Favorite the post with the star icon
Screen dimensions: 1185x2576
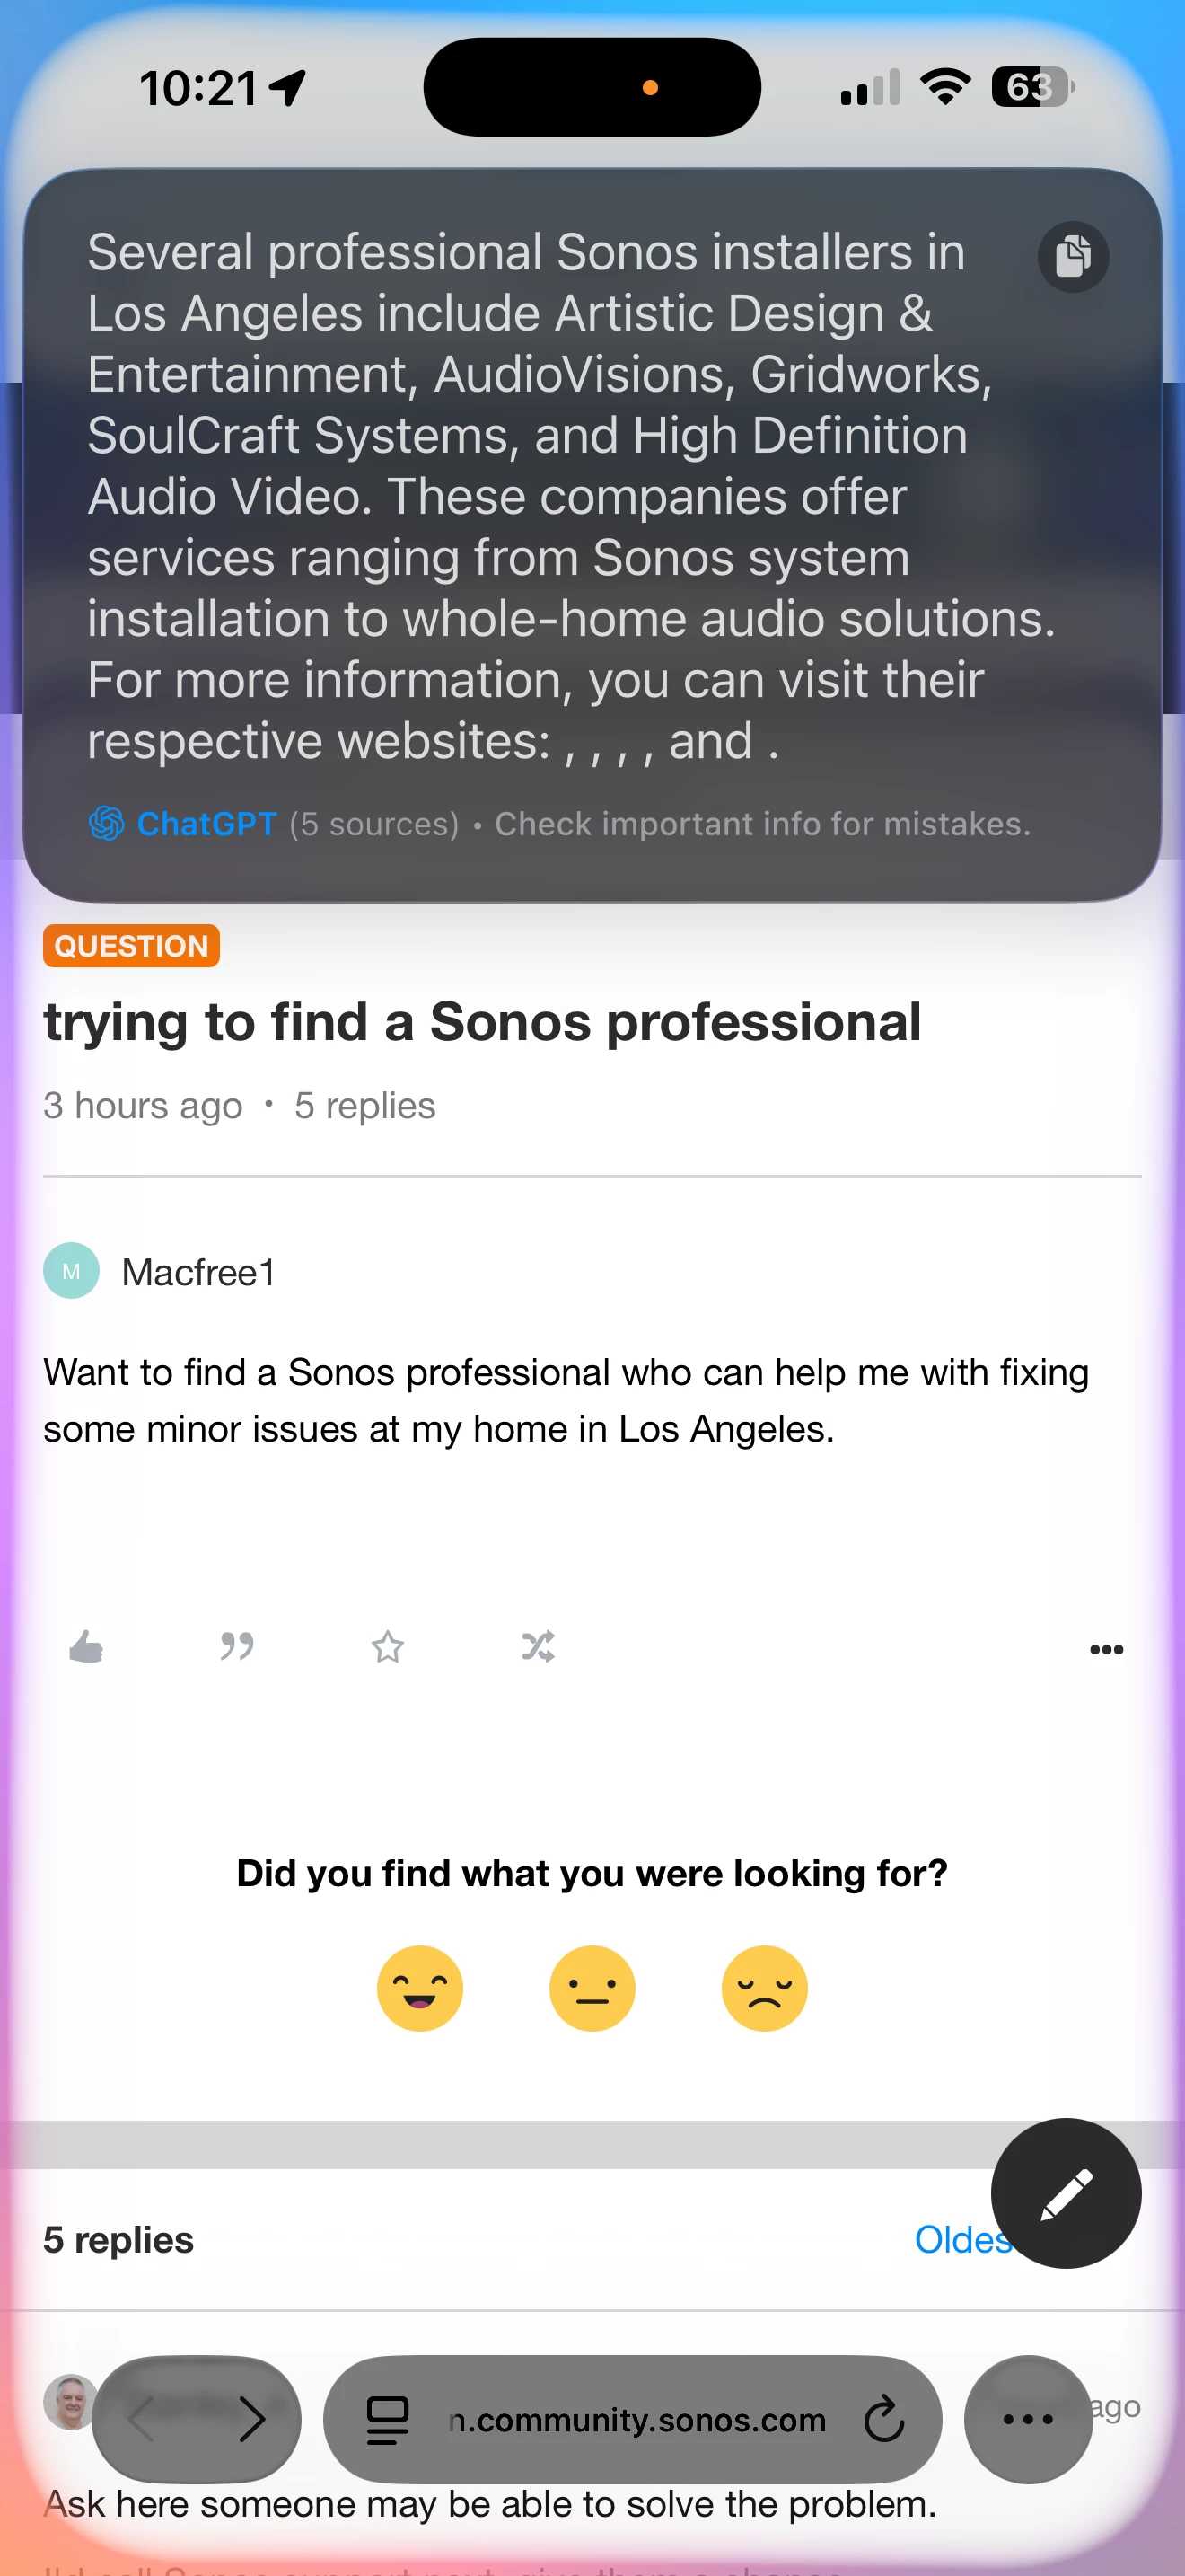pyautogui.click(x=388, y=1646)
